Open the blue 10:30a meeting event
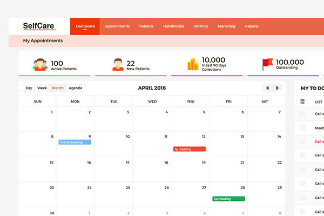Viewport: 324px width, 216px height. click(75, 142)
